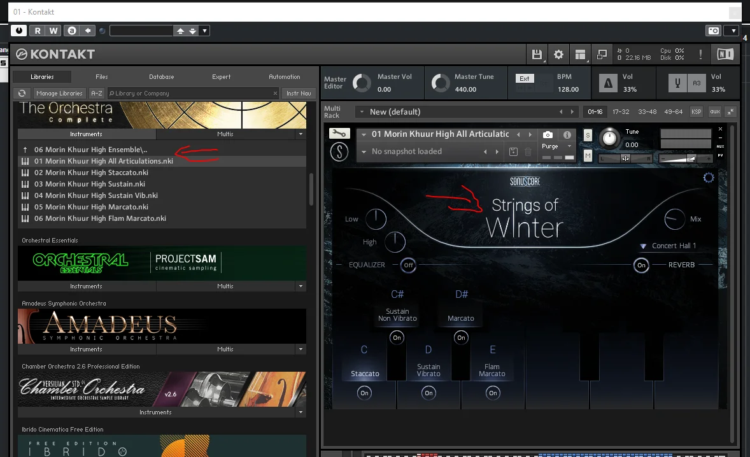Delete snapshot with trash icon
Screen dimensions: 750x457
coord(528,151)
